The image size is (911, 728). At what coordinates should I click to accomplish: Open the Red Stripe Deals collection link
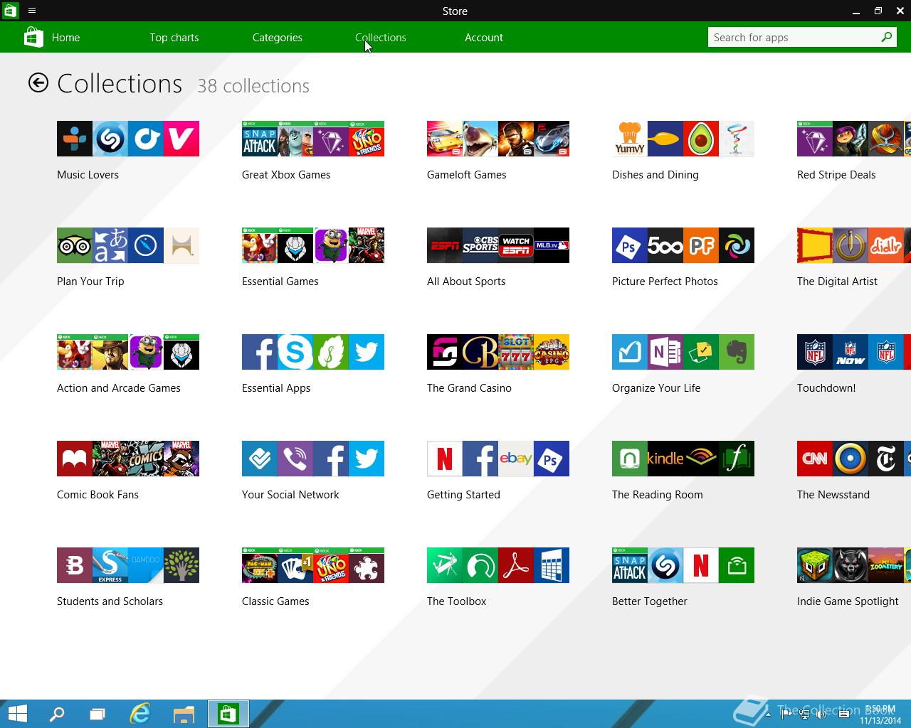coord(836,175)
